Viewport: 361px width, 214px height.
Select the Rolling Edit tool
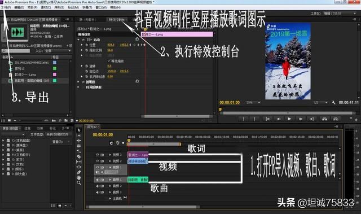79,146
